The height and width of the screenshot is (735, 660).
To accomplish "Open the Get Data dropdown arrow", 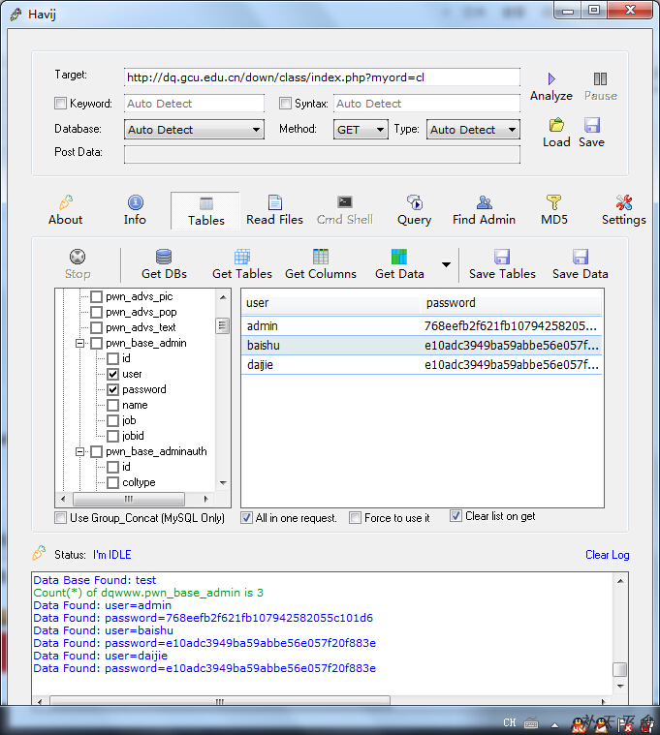I will 446,264.
